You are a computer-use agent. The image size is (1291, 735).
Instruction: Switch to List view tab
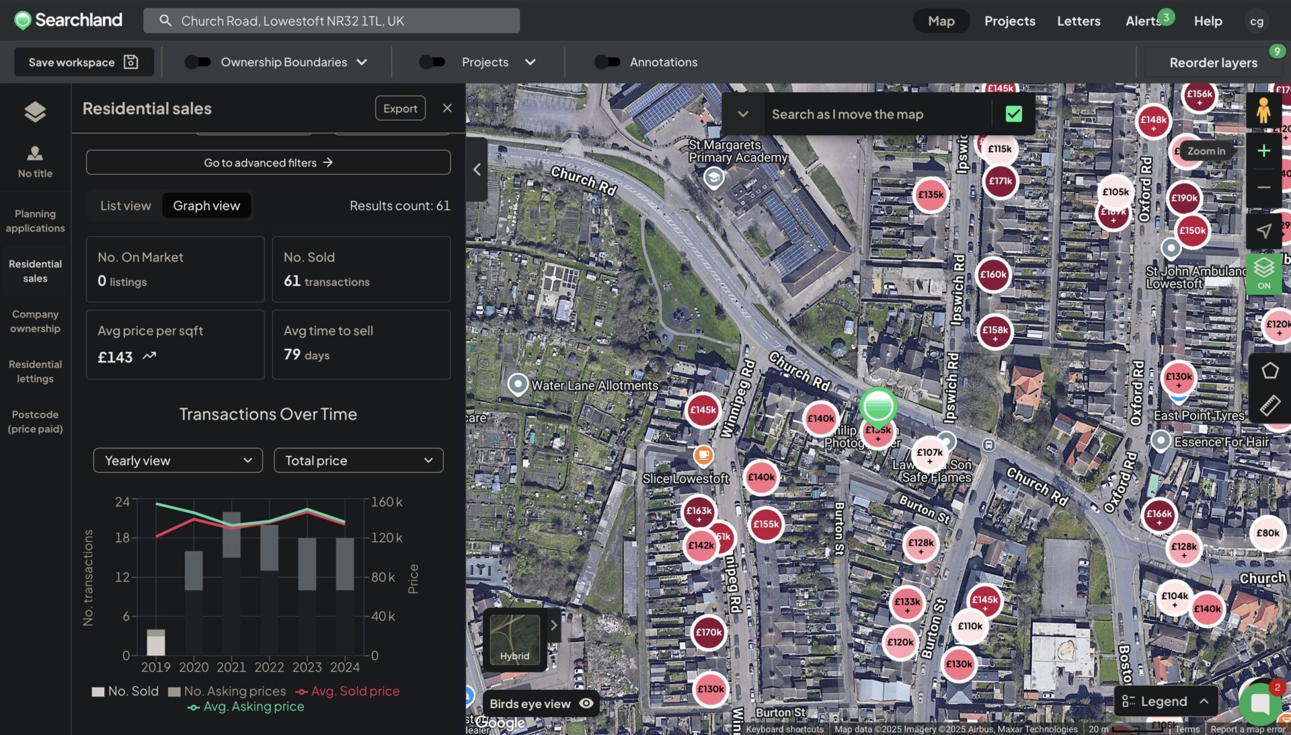[x=125, y=206]
